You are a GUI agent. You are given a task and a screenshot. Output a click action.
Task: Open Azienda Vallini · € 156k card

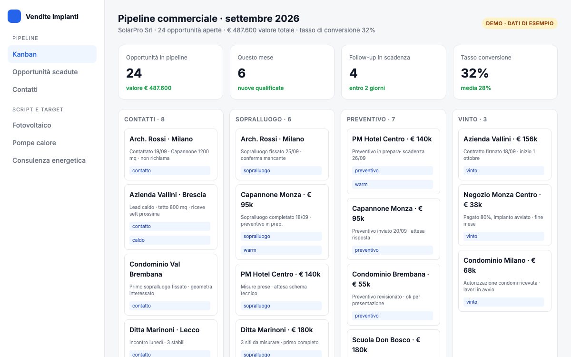[x=505, y=155]
